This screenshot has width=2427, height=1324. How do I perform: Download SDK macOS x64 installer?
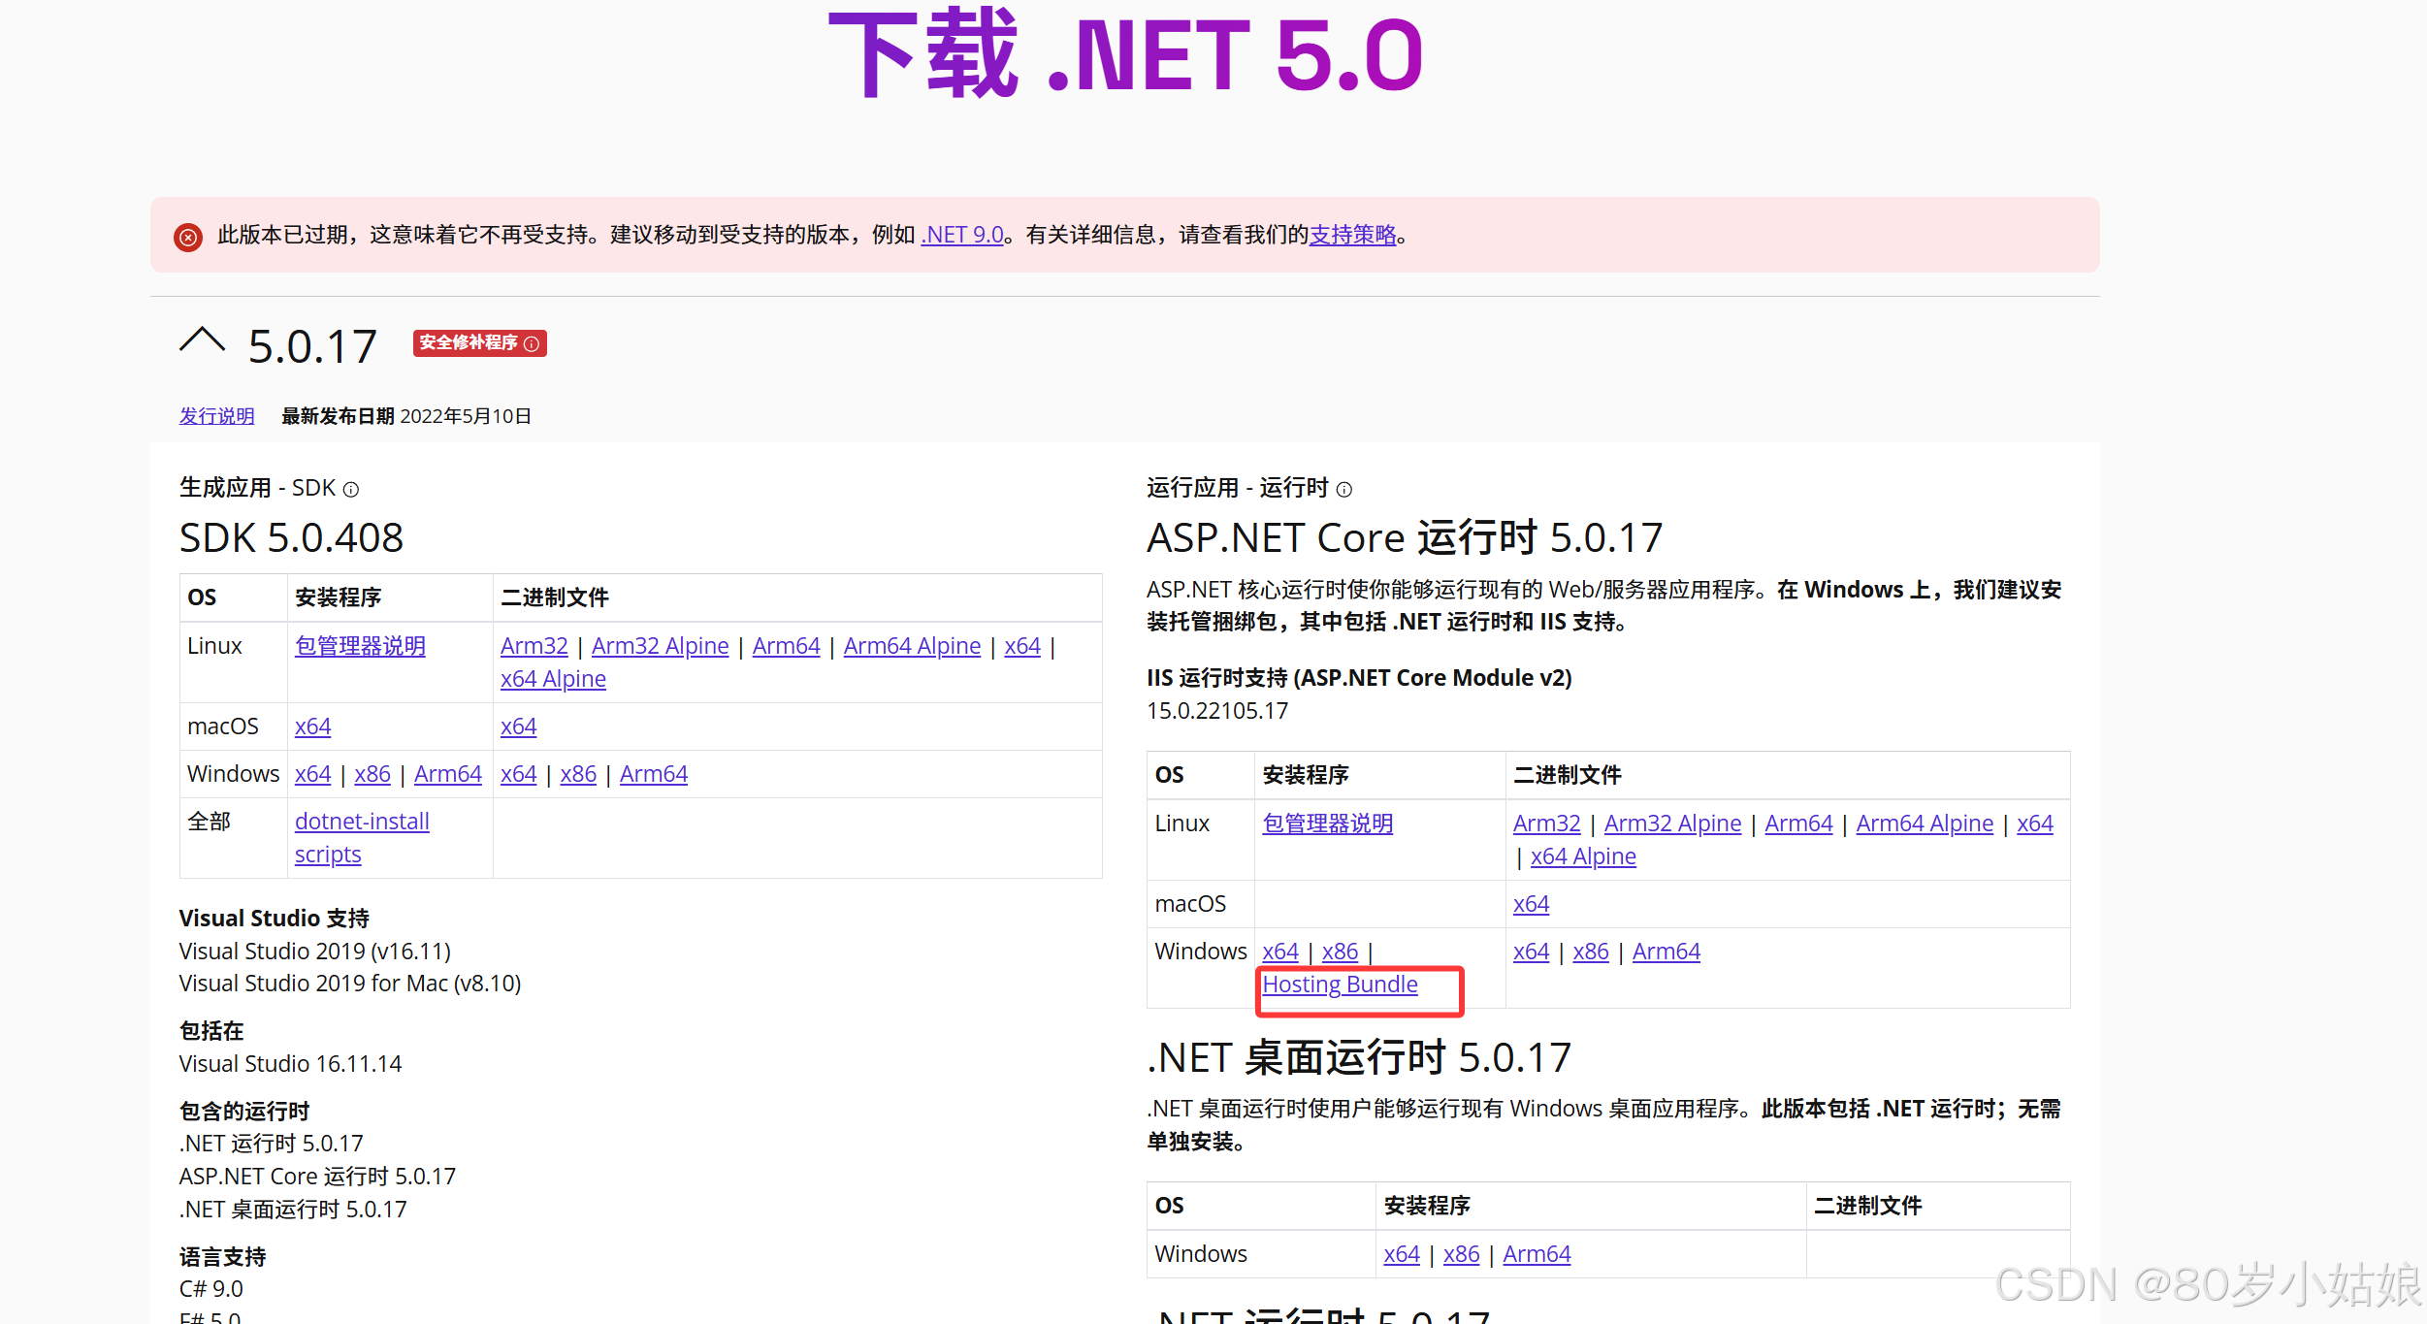[x=312, y=727]
